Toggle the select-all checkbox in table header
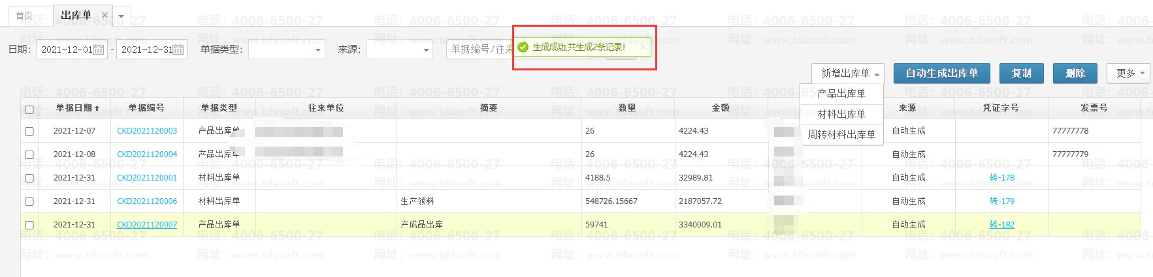Screen dimensions: 1153x277 coord(29,109)
